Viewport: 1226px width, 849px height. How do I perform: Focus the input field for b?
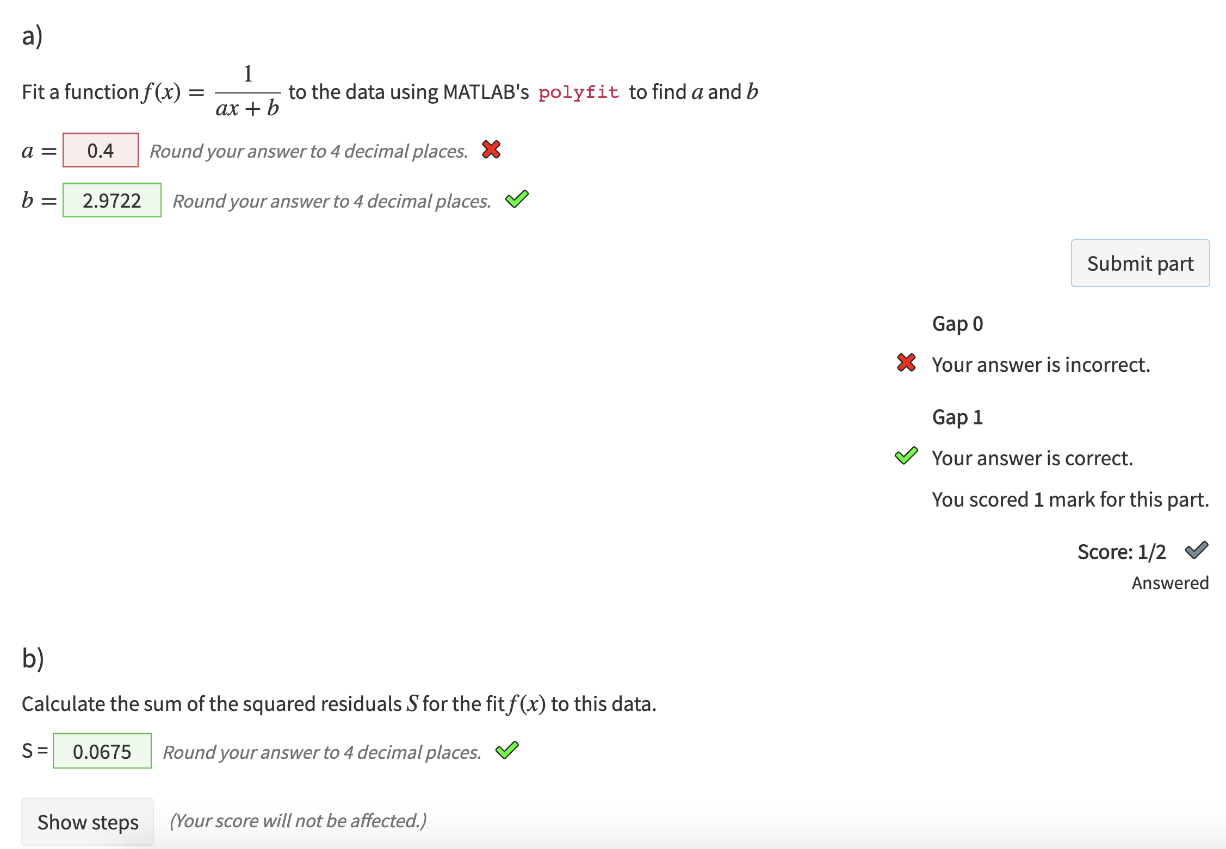point(112,201)
